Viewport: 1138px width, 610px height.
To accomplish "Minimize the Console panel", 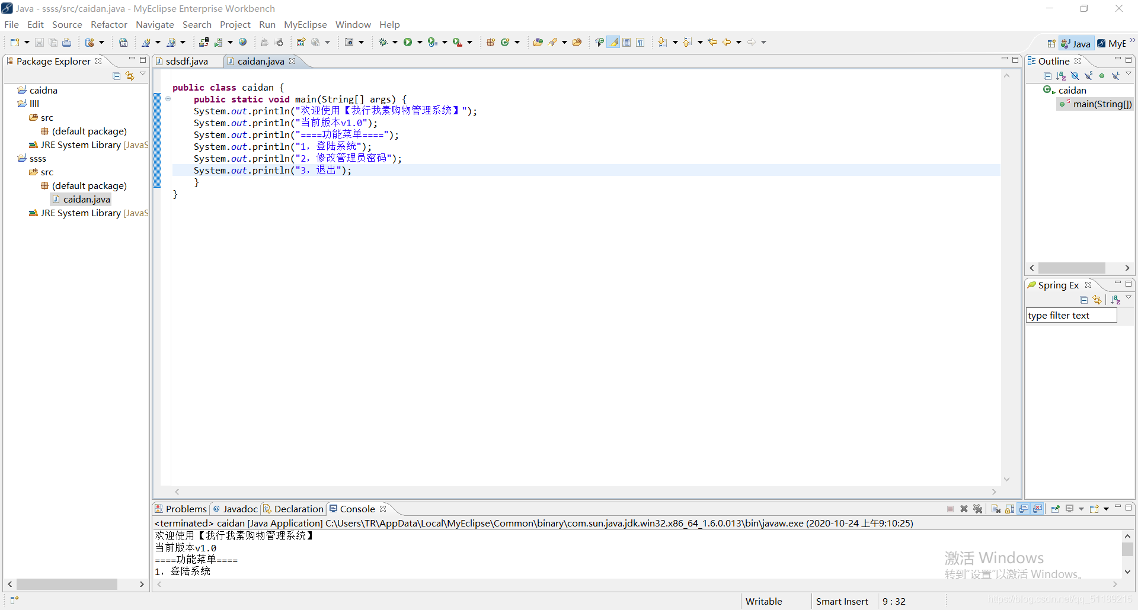I will [1118, 507].
